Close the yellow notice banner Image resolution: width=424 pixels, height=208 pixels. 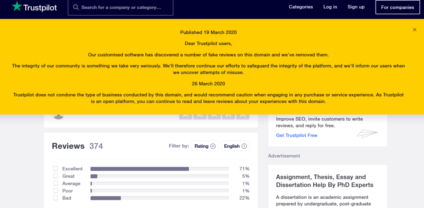point(414,30)
